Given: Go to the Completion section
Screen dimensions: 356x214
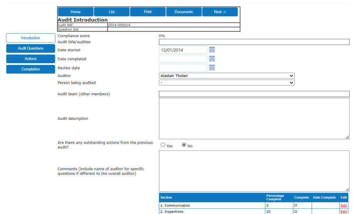Looking at the screenshot, I should 30,69.
